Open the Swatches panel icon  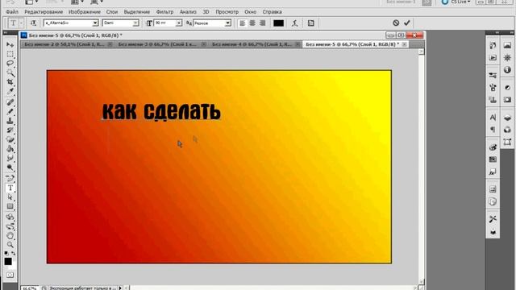pyautogui.click(x=493, y=159)
